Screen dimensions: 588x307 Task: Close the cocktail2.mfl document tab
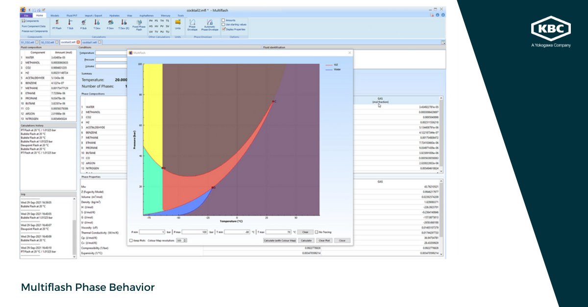[x=78, y=42]
